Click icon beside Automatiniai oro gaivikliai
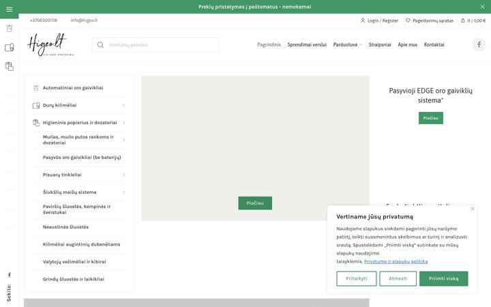The width and height of the screenshot is (491, 307). tap(36, 88)
